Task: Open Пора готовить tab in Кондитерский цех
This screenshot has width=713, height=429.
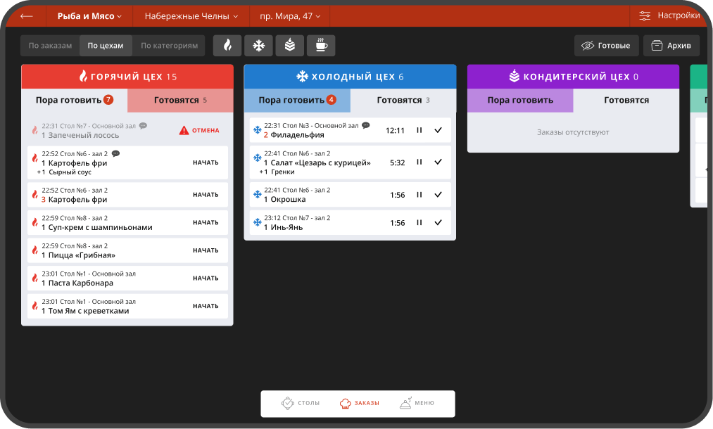Action: [x=520, y=100]
